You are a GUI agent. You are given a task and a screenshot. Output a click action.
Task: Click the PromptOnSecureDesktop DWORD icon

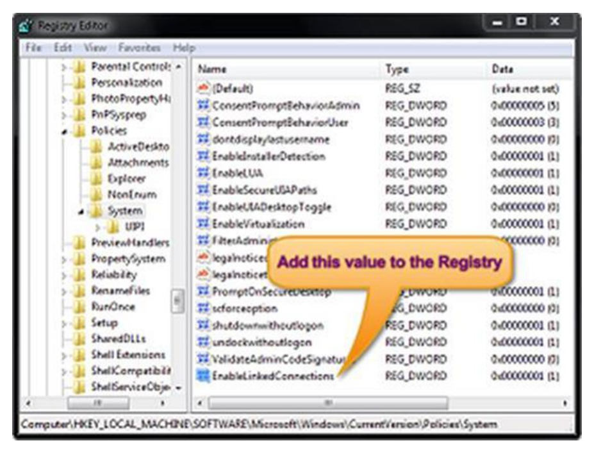click(203, 291)
